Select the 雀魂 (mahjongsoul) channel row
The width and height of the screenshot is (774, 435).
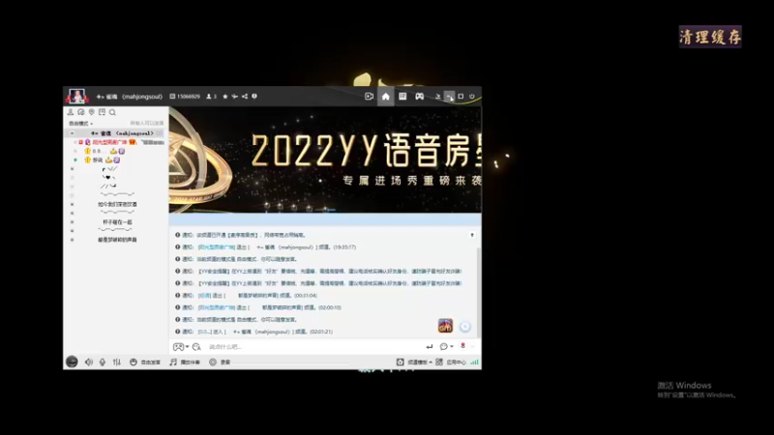[116, 133]
